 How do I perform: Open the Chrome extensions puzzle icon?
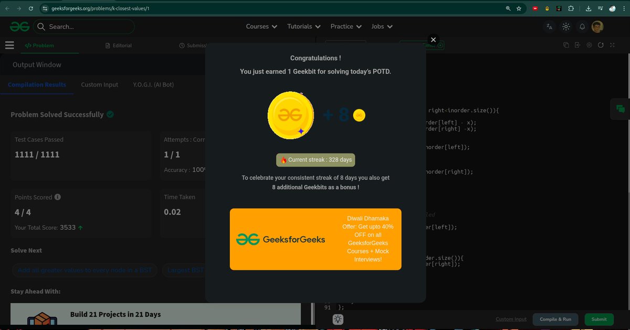[571, 8]
